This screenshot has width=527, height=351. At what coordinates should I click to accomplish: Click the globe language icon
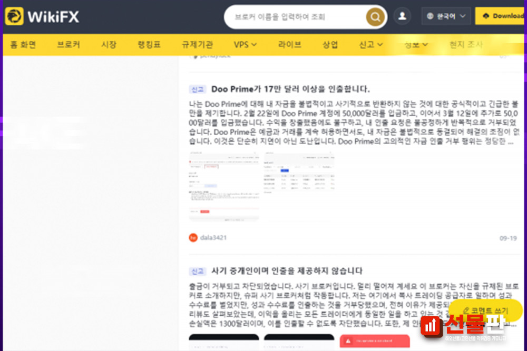pyautogui.click(x=430, y=16)
